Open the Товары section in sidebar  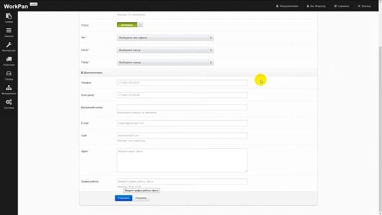click(9, 76)
